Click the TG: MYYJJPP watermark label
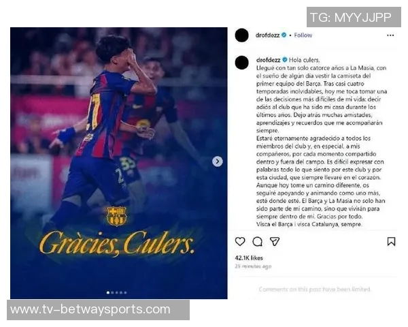The width and height of the screenshot is (408, 327). (x=354, y=17)
